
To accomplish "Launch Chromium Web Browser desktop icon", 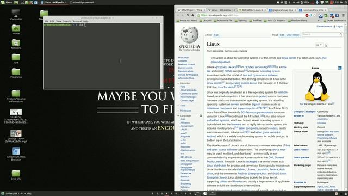I will 16,154.
